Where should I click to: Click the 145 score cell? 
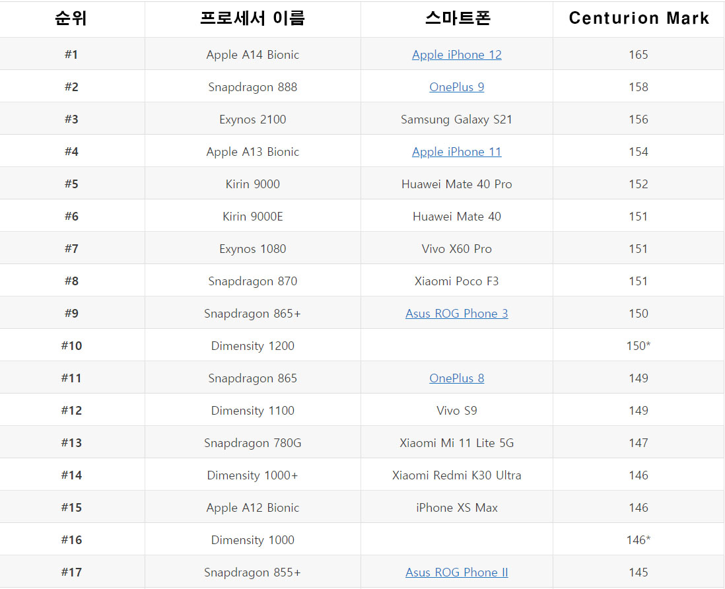(x=638, y=572)
